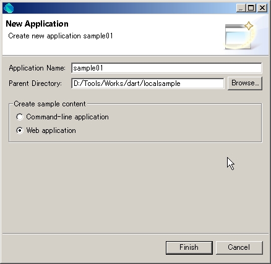The height and width of the screenshot is (264, 271).
Task: Click the "New Application" heading text
Action: pyautogui.click(x=37, y=24)
